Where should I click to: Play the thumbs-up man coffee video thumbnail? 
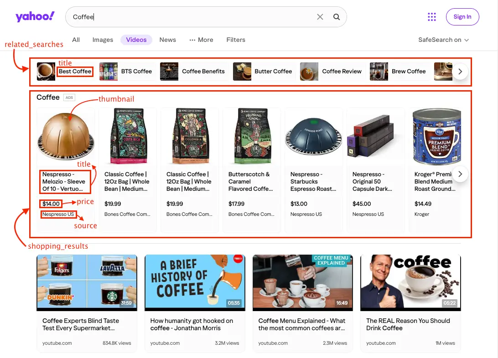coord(410,282)
